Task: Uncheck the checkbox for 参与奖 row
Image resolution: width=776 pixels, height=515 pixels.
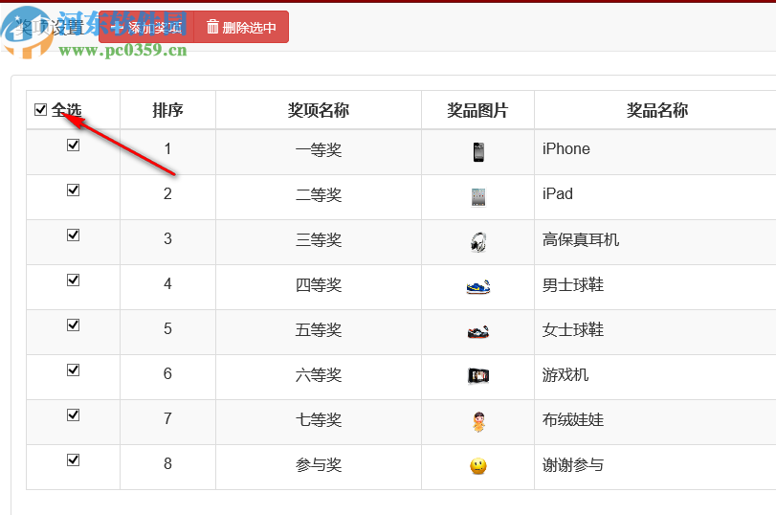Action: tap(74, 460)
